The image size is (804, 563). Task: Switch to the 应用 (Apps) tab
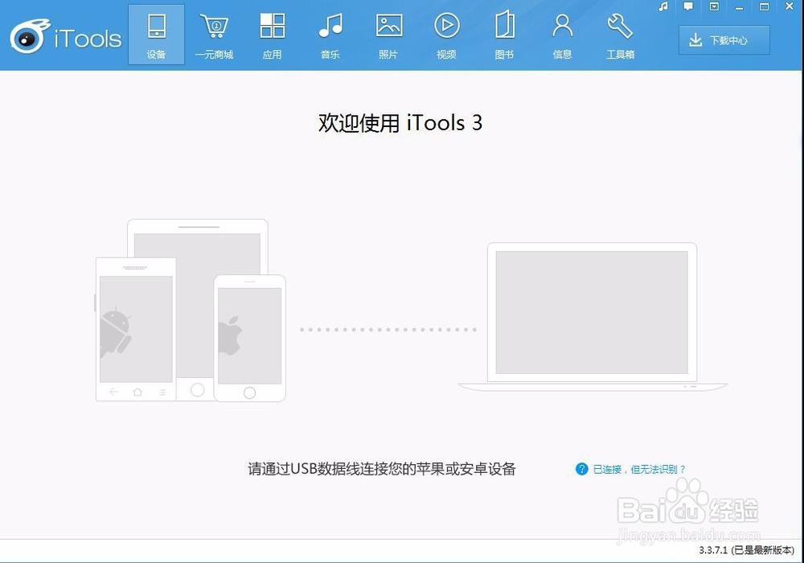point(273,35)
